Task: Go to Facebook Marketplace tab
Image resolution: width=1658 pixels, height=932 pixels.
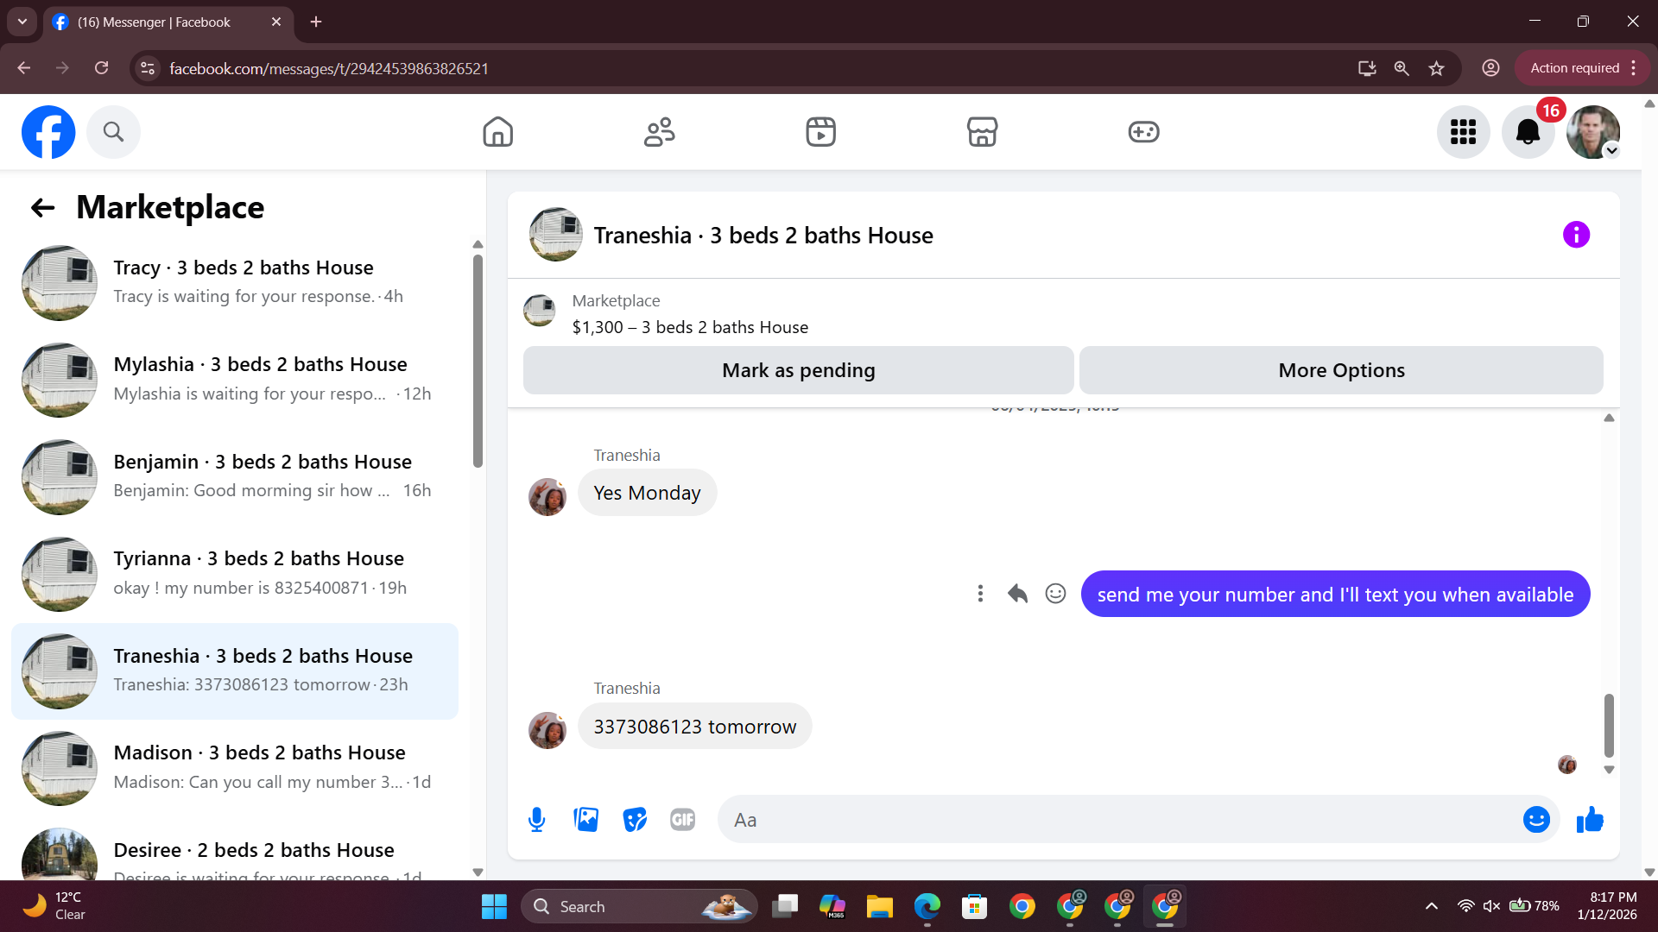Action: (982, 132)
